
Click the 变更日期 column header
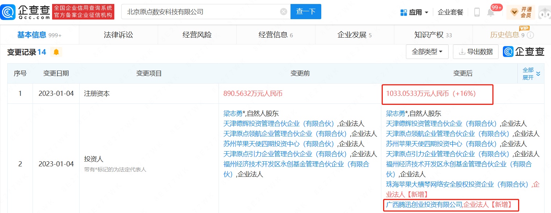56,73
